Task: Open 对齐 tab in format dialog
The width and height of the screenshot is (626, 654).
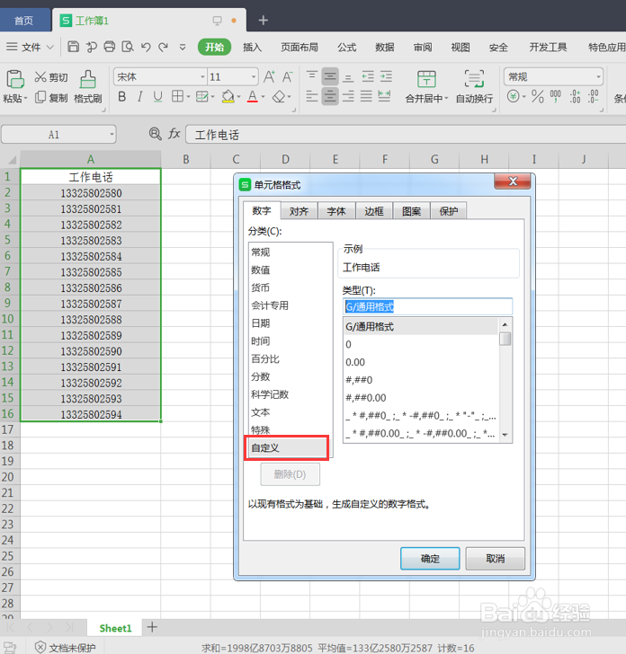Action: tap(299, 211)
